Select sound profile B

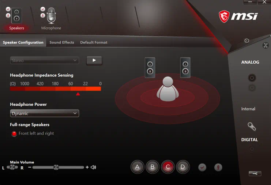(153, 167)
